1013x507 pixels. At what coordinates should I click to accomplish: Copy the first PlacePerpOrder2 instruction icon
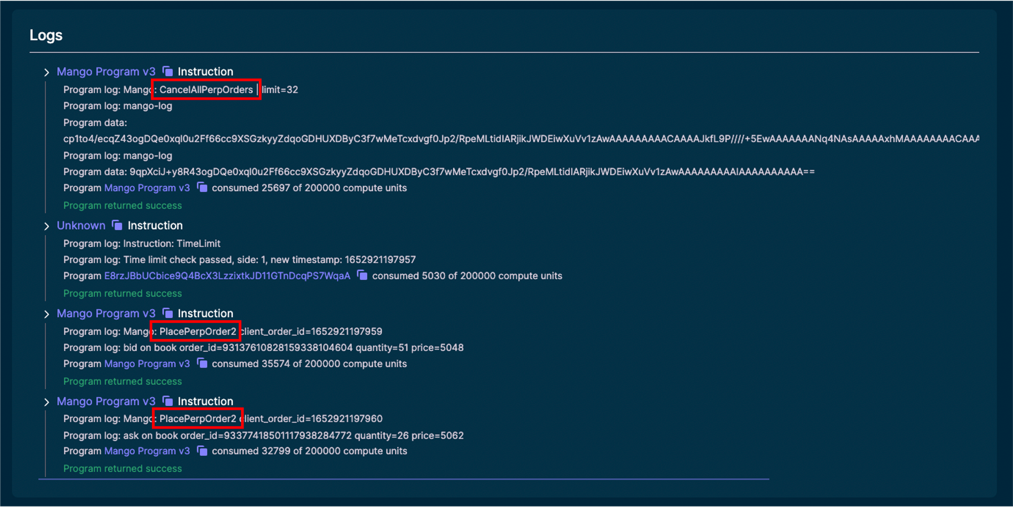[x=168, y=313]
